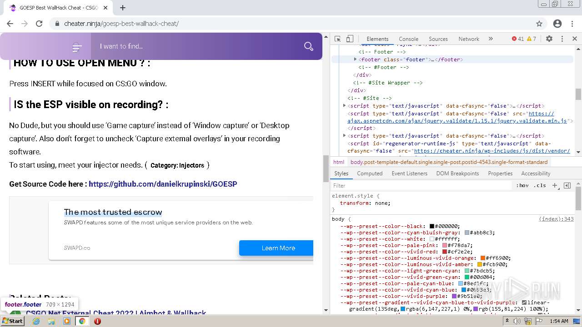
Task: Click the red error count indicator
Action: click(518, 39)
